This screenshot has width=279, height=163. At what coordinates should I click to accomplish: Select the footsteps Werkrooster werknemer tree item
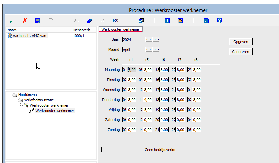click(55, 111)
